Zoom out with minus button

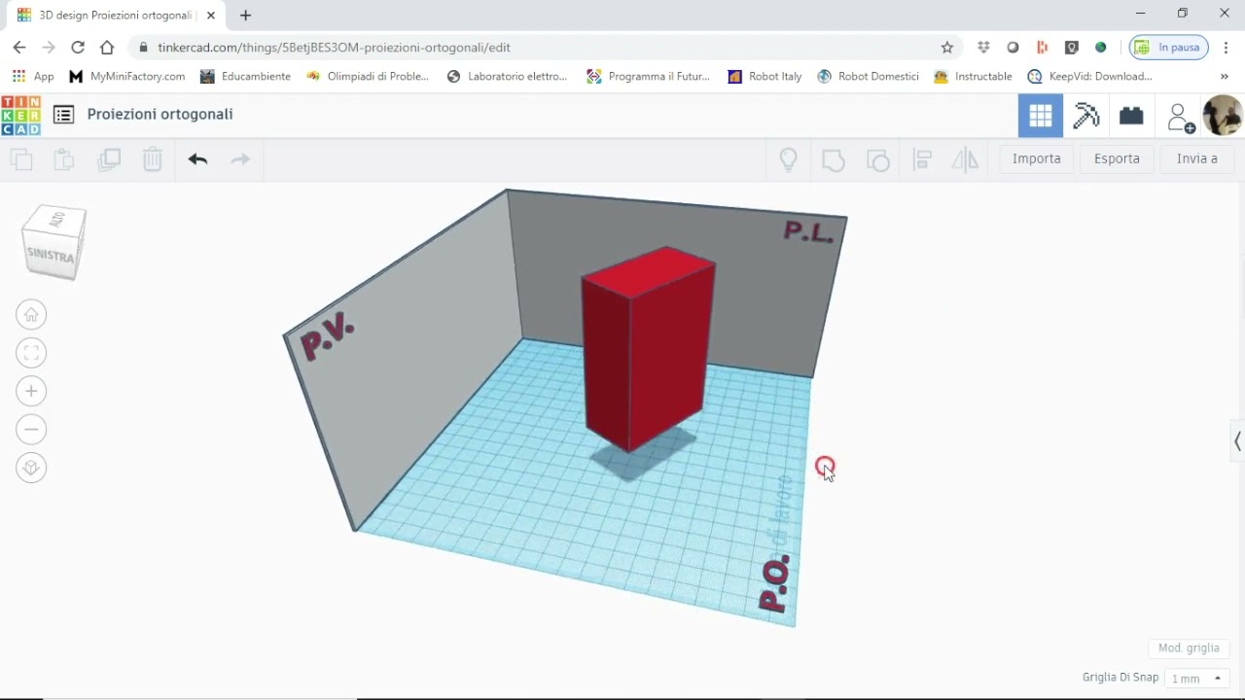(31, 429)
